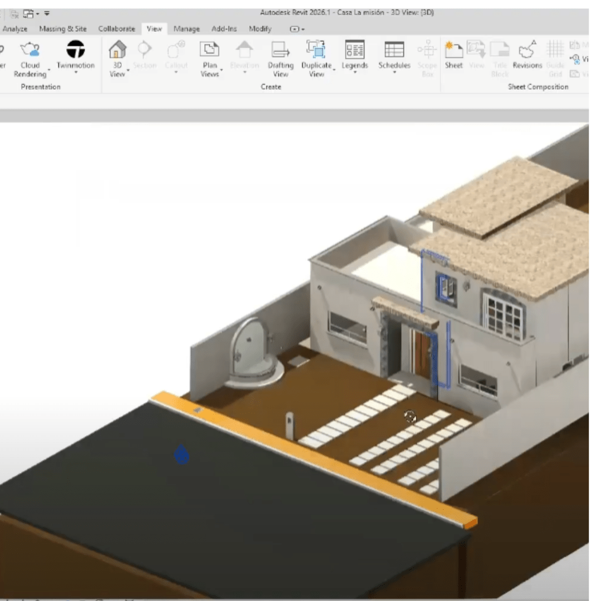Expand the Legends dropdown arrow

point(354,73)
